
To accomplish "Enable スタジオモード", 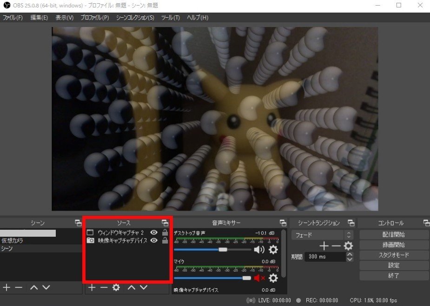I will pos(394,255).
